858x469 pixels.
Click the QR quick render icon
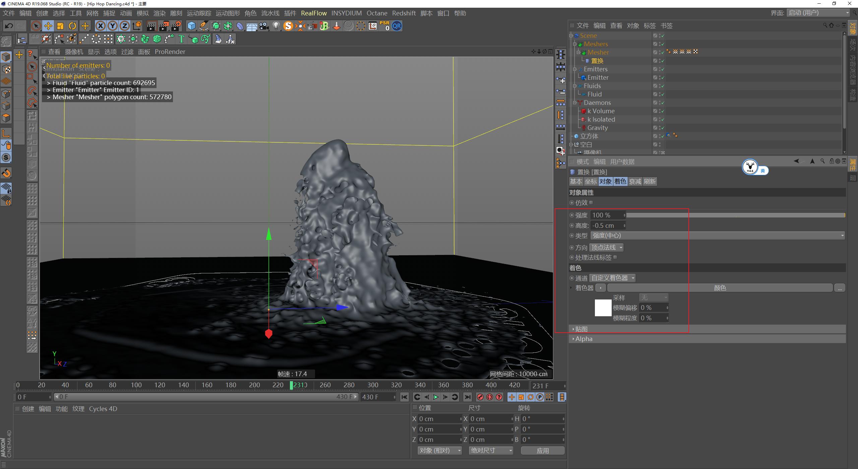tap(396, 26)
